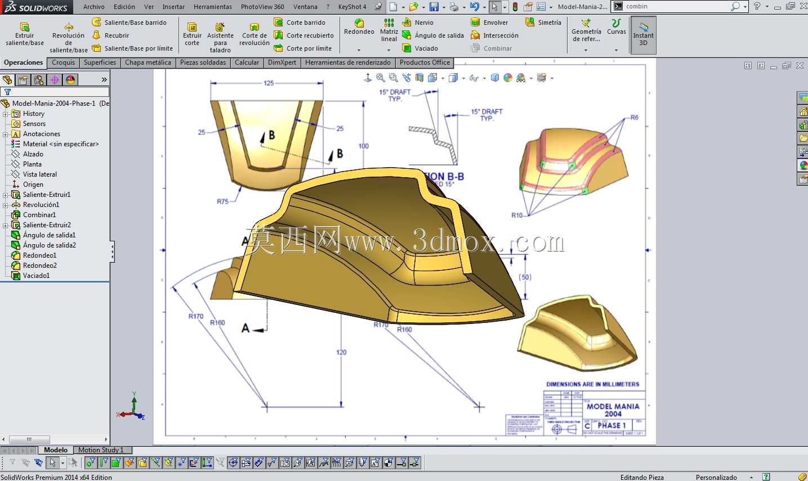The image size is (808, 481).
Task: Click Matriz lineal pattern tool
Action: (389, 30)
